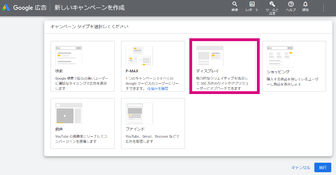Click the 検索 card illustration thumbnail
Viewport: 336px width, 175px height.
tap(69, 56)
